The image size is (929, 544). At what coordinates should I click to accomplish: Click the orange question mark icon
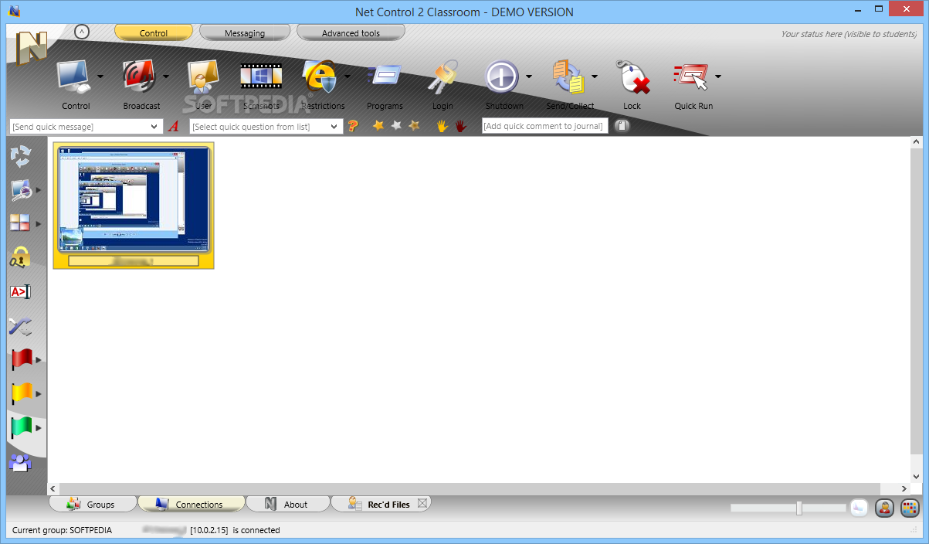353,126
